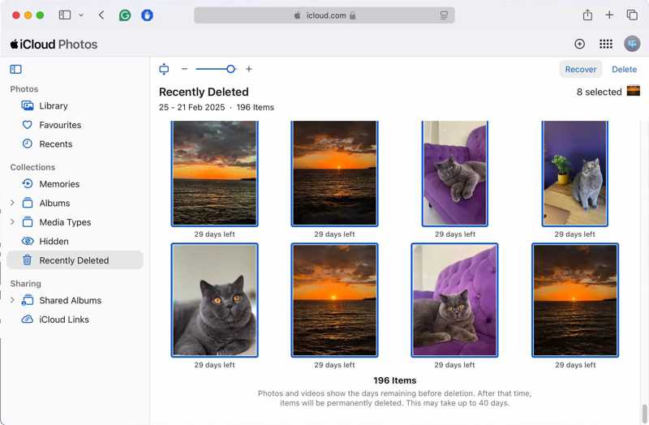Image resolution: width=649 pixels, height=425 pixels.
Task: Click the 'Sharing' sidebar section header
Action: (26, 284)
